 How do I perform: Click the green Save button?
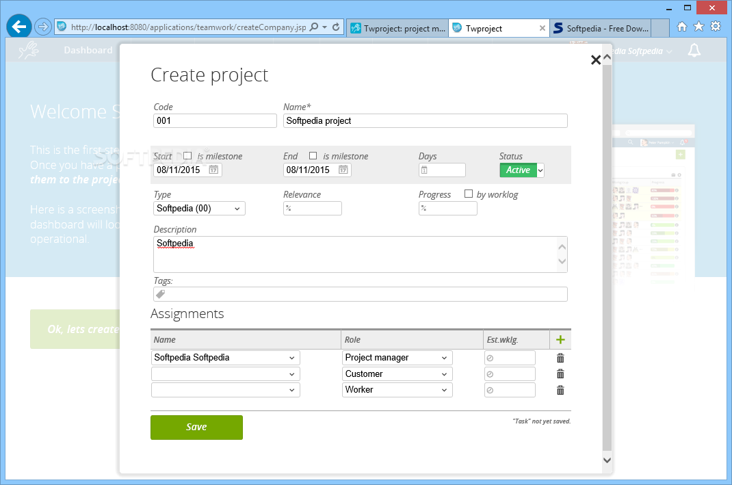tap(196, 427)
